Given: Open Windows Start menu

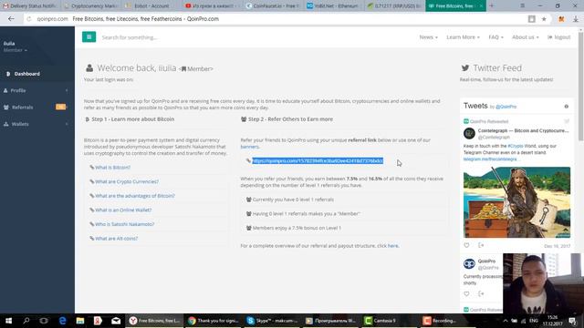Looking at the screenshot, I should click(8, 321).
